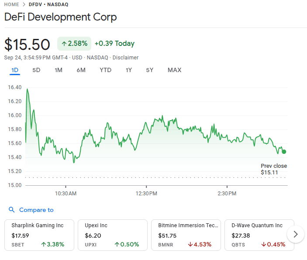Image resolution: width=307 pixels, height=260 pixels.
Task: Open the Bitmine Immersion Tec... card
Action: (186, 235)
